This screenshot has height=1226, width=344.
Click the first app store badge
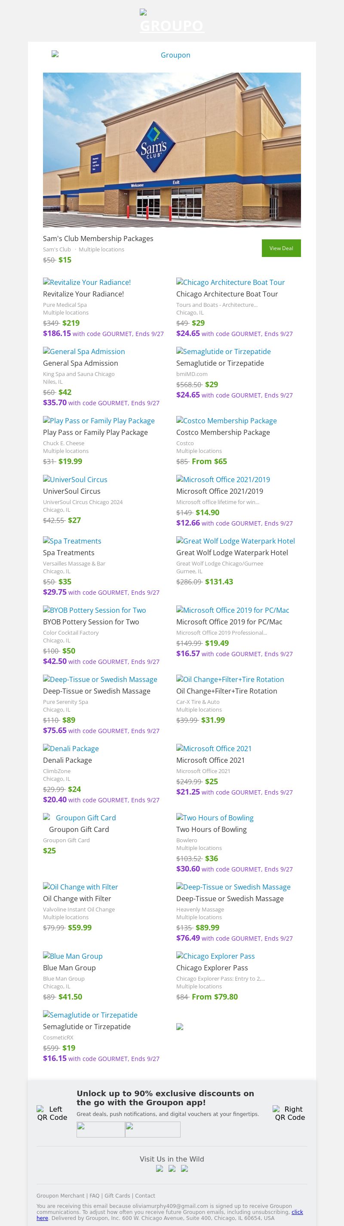[x=101, y=1129]
